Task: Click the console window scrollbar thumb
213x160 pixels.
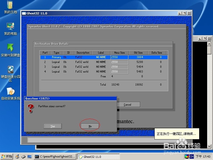Action: pos(209,50)
